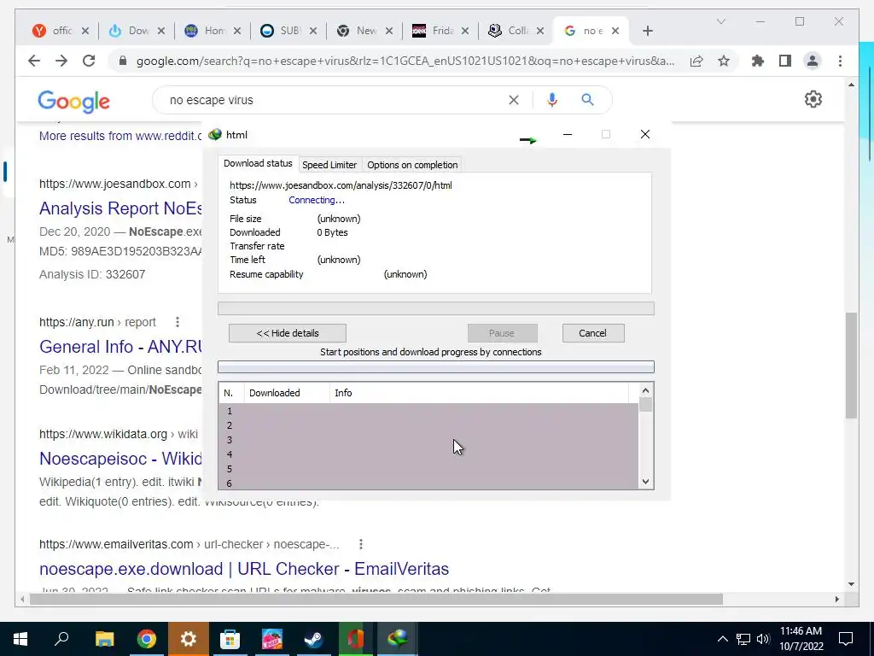
Task: Submit search with magnifier icon
Action: (x=587, y=100)
